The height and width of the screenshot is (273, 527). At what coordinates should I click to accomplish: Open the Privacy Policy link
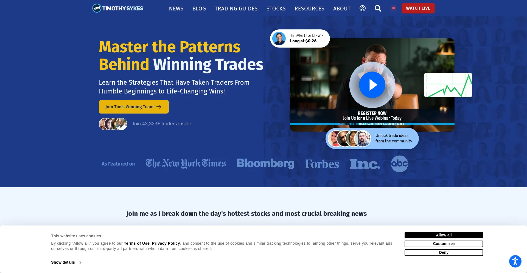[x=166, y=243]
